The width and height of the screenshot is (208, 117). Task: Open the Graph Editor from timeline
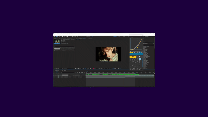[85, 72]
